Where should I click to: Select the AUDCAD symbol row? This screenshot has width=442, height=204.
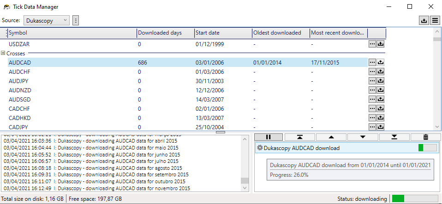pyautogui.click(x=187, y=62)
